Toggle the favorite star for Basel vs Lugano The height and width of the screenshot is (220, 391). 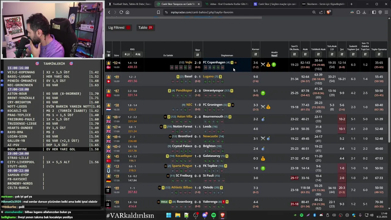(x=108, y=77)
